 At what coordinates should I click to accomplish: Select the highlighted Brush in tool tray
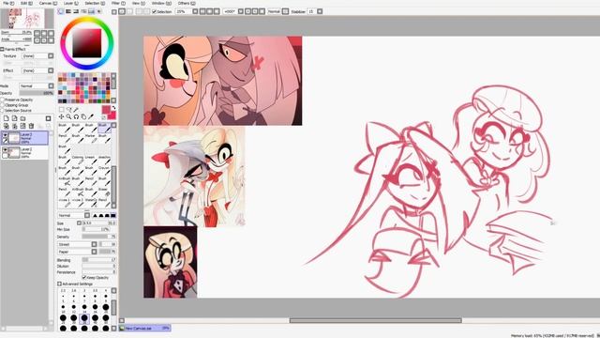[104, 128]
